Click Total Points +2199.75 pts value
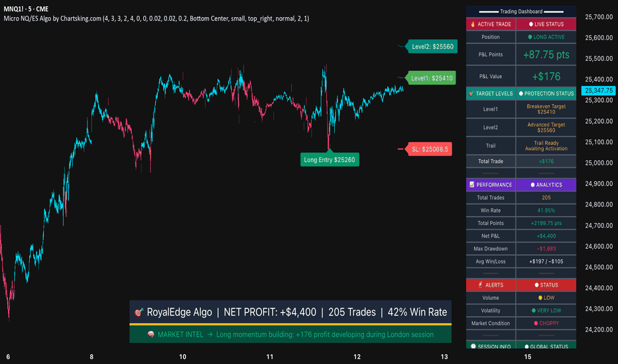 [546, 223]
